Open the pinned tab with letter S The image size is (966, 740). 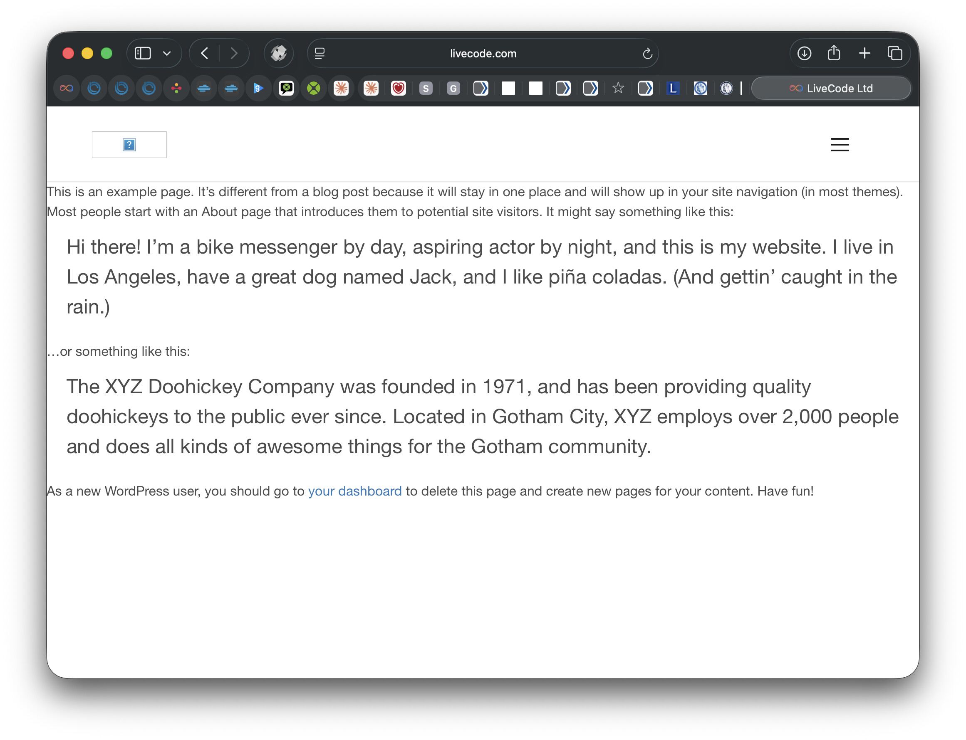tap(425, 88)
